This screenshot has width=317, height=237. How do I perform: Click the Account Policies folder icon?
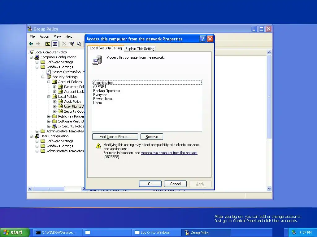tap(54, 81)
